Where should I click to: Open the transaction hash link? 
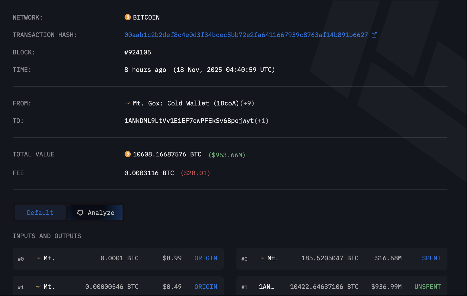(x=246, y=35)
